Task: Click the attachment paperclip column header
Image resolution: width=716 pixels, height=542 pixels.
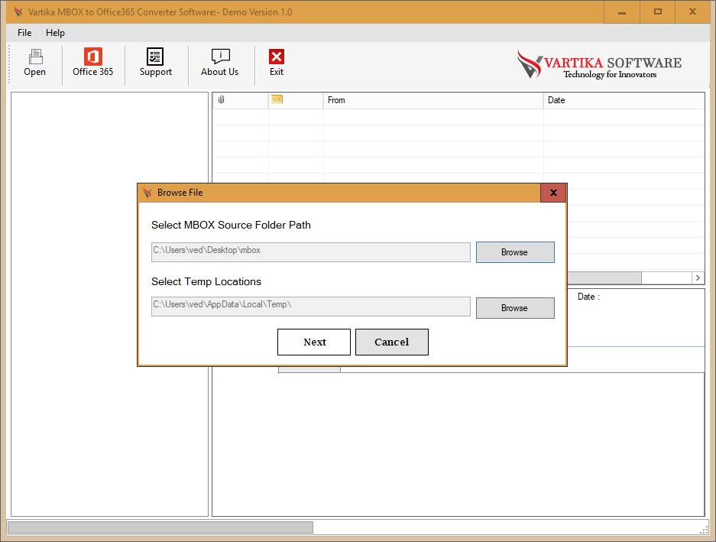Action: 240,100
